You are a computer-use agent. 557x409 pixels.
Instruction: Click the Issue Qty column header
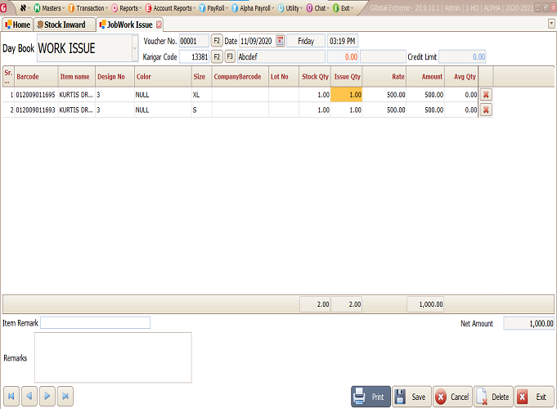[x=347, y=77]
